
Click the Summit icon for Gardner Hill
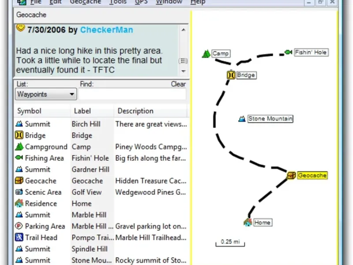pos(19,169)
